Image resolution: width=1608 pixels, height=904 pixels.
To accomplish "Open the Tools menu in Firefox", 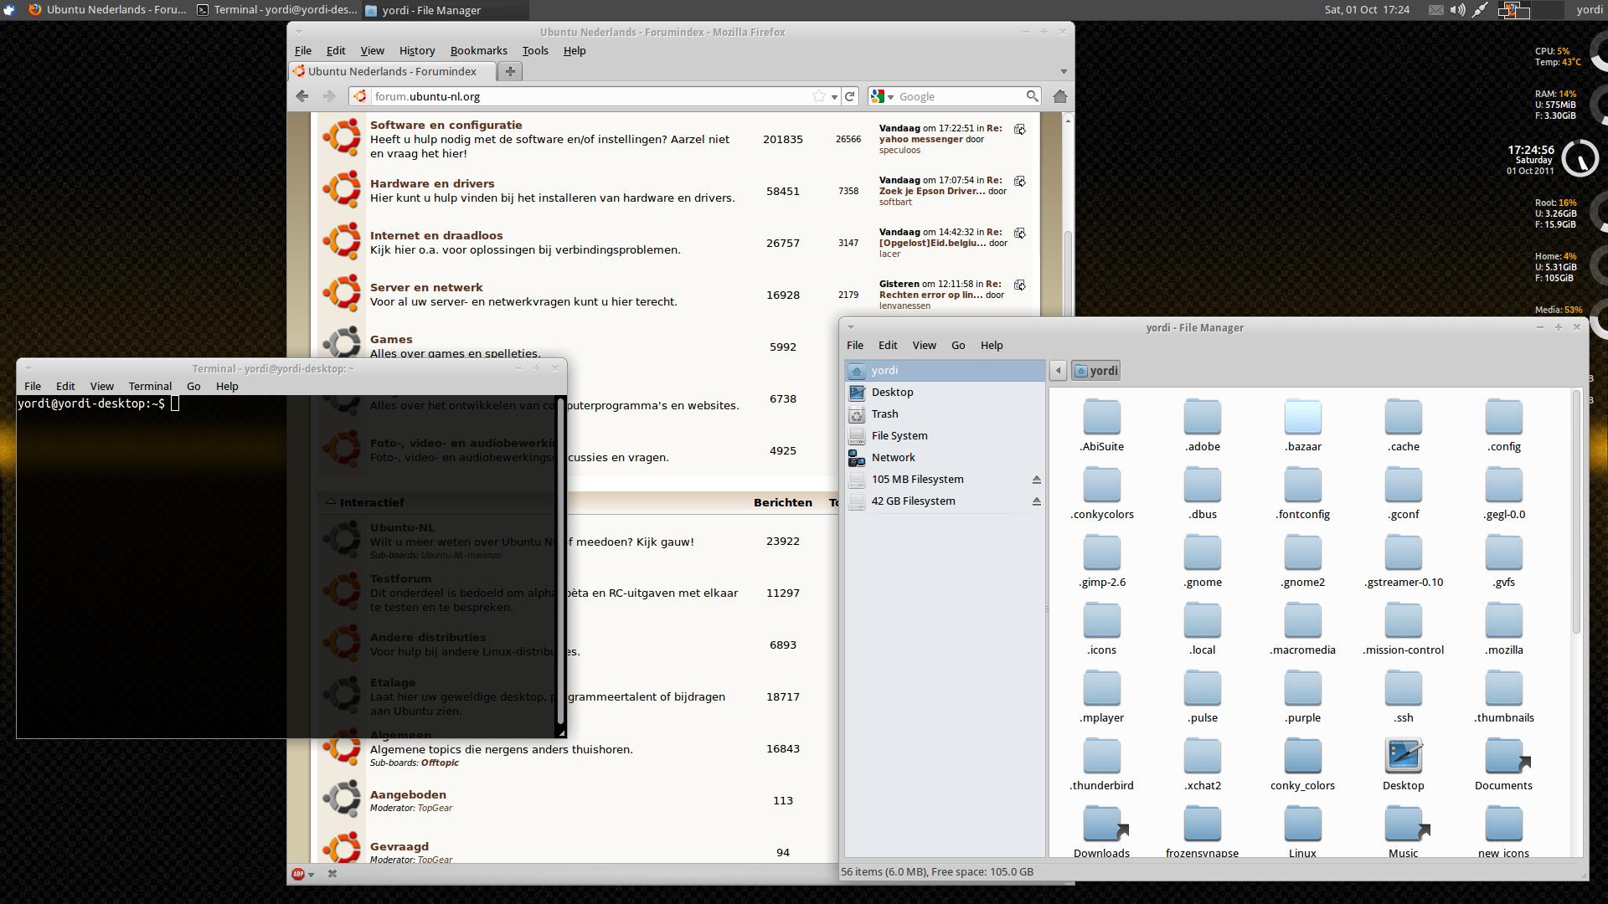I will (535, 50).
